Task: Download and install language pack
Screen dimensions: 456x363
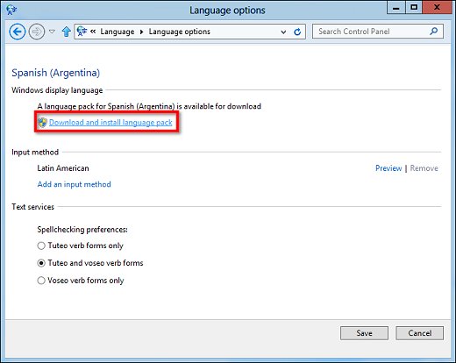Action: 110,123
